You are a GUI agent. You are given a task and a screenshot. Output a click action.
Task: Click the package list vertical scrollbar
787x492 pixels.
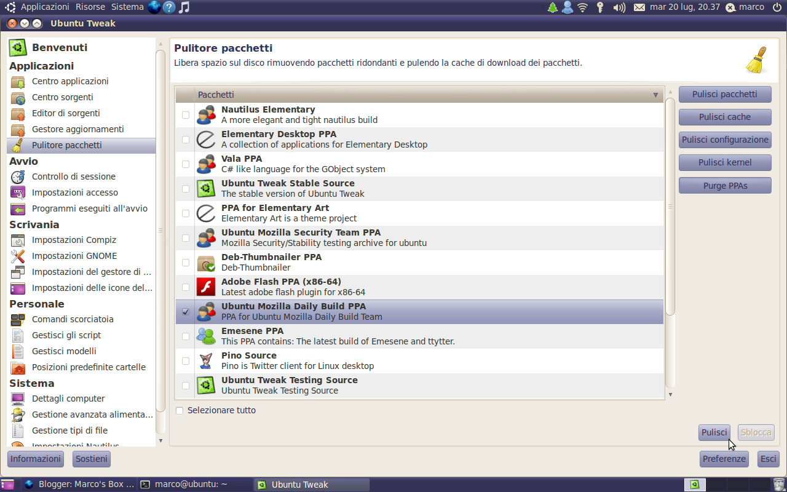(670, 206)
